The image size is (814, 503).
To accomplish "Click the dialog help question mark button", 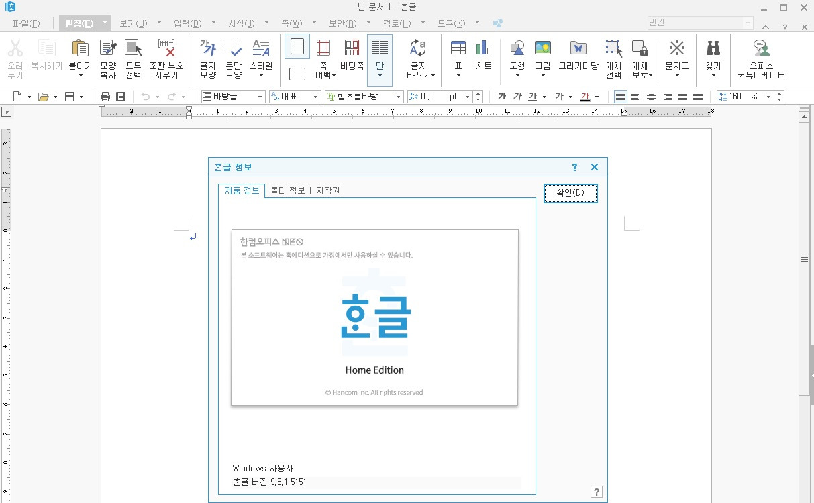I will coord(574,167).
